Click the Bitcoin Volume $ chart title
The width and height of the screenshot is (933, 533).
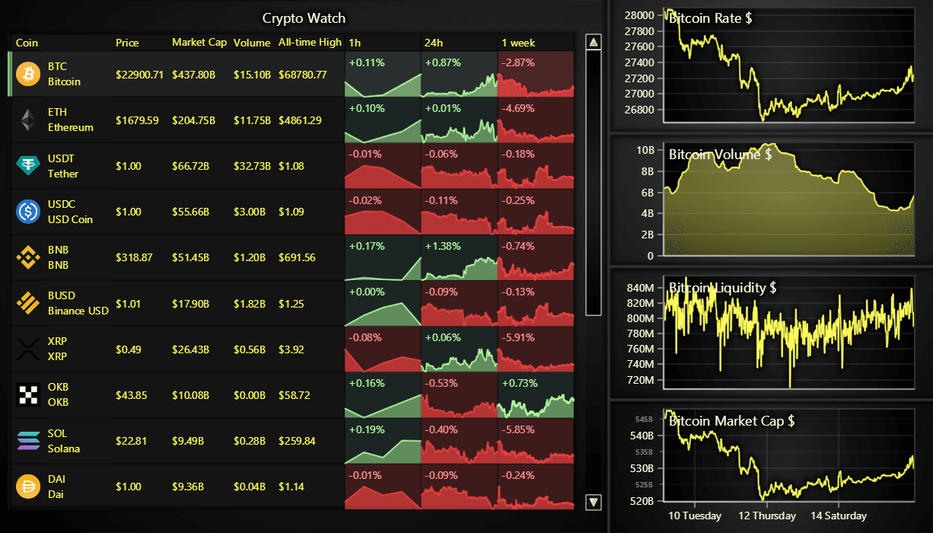pyautogui.click(x=721, y=155)
